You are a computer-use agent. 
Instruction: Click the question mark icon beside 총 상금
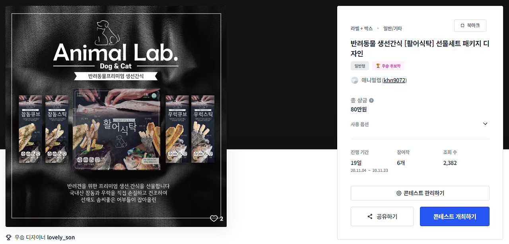371,100
